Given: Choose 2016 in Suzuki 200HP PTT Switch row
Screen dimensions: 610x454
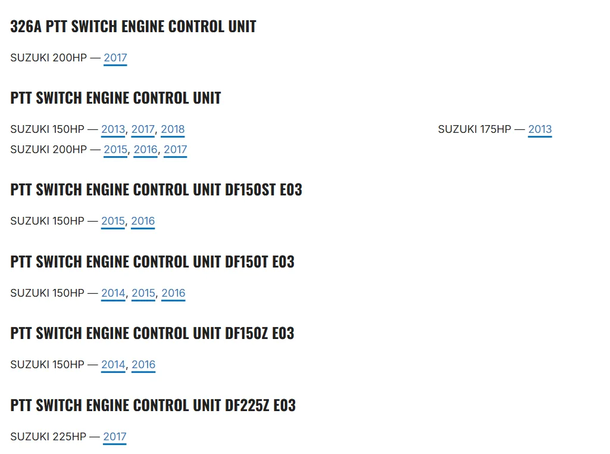Looking at the screenshot, I should point(145,150).
